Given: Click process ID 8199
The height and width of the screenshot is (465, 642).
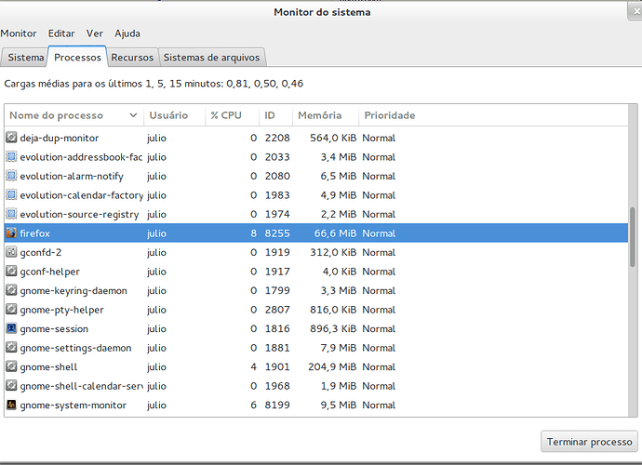Looking at the screenshot, I should pyautogui.click(x=277, y=405).
